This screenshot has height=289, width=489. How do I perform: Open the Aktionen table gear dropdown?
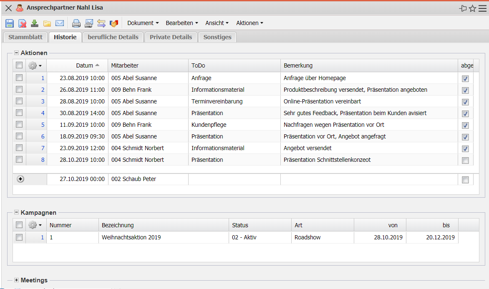35,65
